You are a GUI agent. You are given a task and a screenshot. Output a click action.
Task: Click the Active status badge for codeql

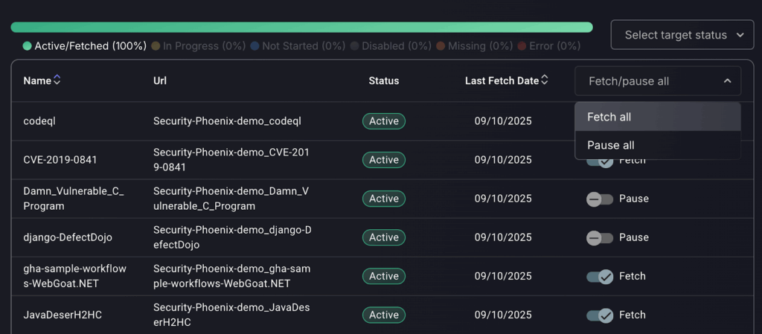click(x=384, y=121)
